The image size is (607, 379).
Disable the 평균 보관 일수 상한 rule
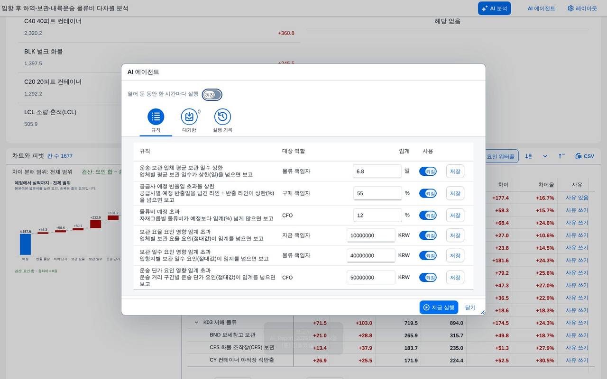428,171
